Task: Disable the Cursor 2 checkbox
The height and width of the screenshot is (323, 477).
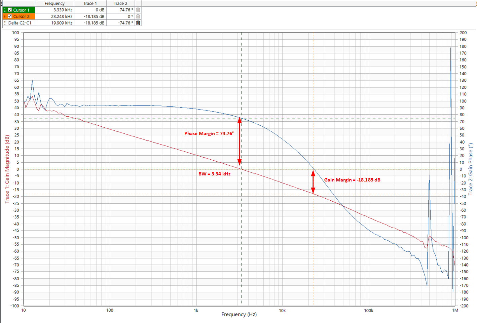Action: click(10, 16)
